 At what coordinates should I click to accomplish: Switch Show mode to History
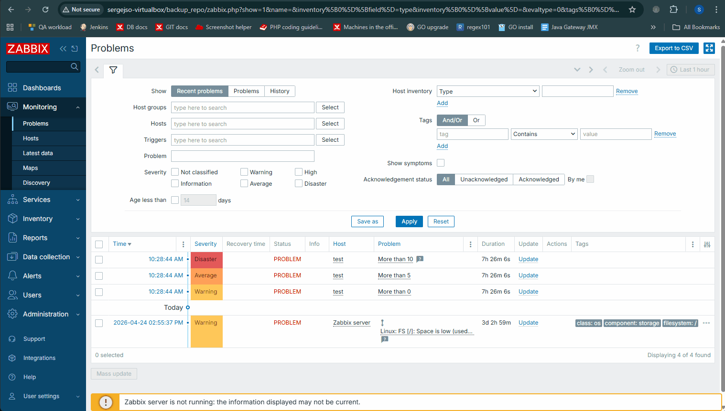[280, 91]
